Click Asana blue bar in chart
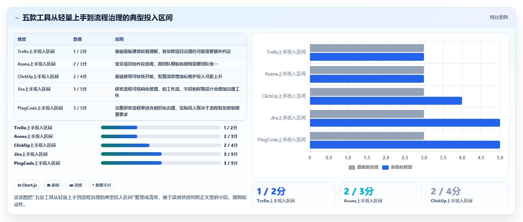This screenshot has width=523, height=222. point(367,79)
